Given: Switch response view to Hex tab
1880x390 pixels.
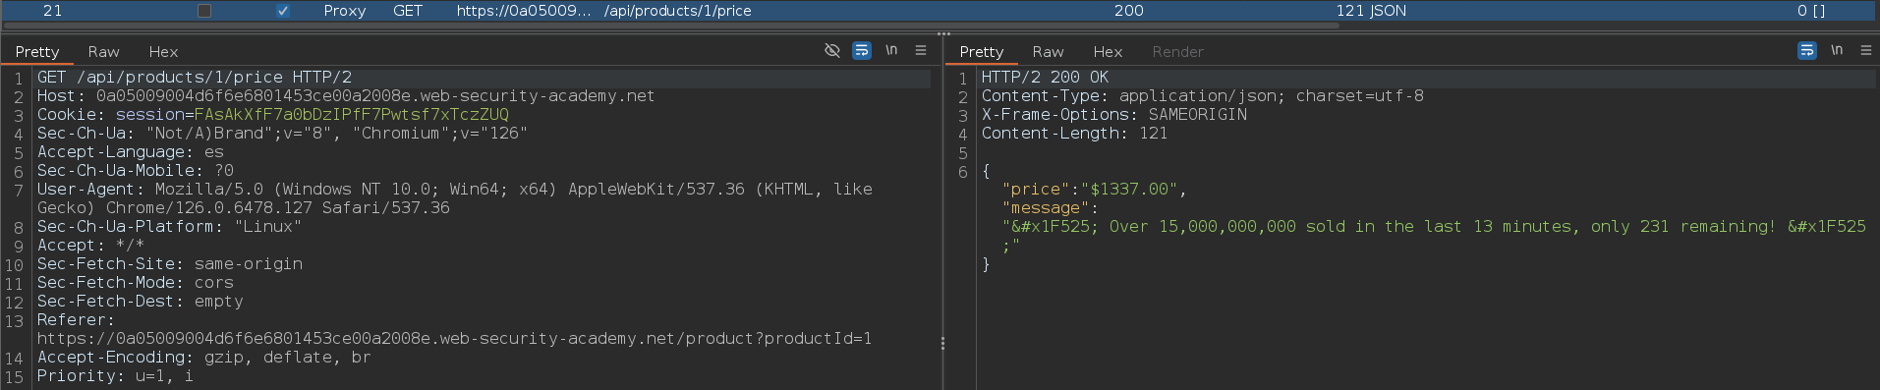Looking at the screenshot, I should click(1108, 51).
